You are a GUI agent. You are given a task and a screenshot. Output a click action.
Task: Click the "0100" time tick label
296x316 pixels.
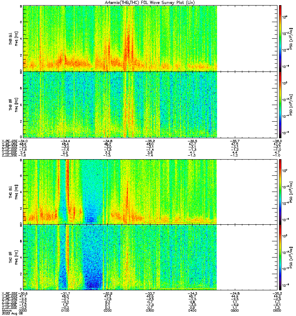click(65, 310)
